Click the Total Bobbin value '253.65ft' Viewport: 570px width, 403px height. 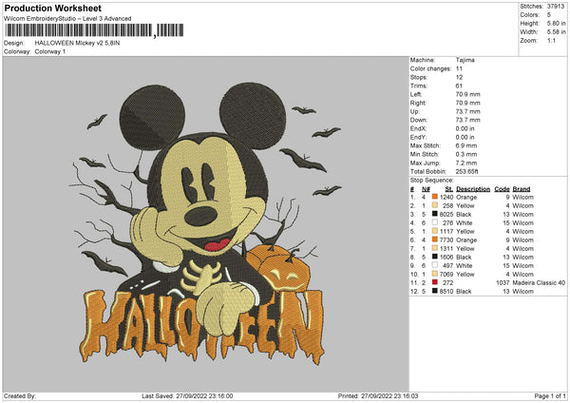(x=466, y=171)
